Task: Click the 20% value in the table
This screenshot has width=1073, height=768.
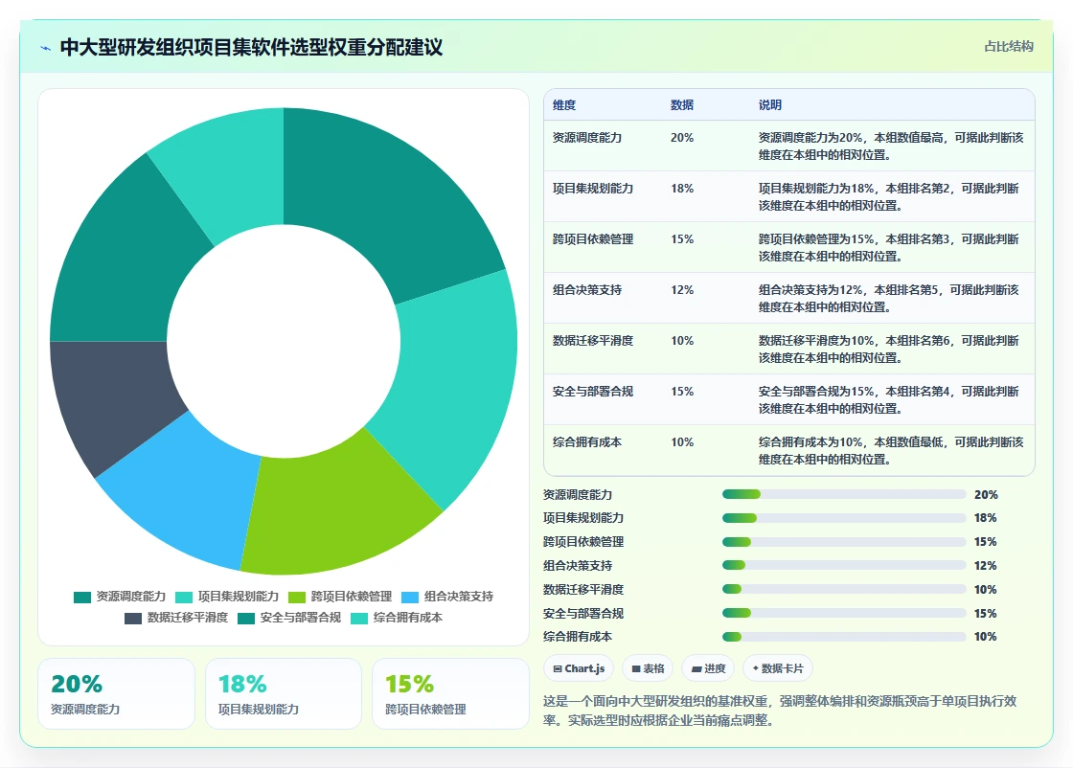Action: (682, 138)
